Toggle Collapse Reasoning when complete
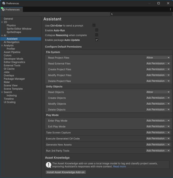173x178 pixels. tap(97, 35)
